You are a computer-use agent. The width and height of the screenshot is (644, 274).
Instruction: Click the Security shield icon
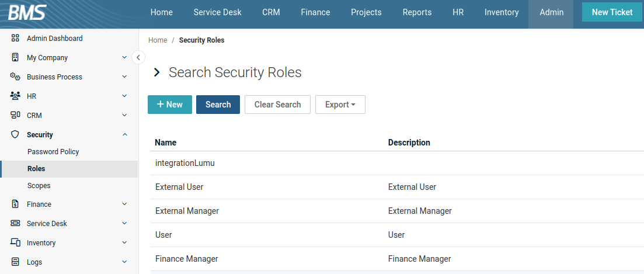point(16,135)
